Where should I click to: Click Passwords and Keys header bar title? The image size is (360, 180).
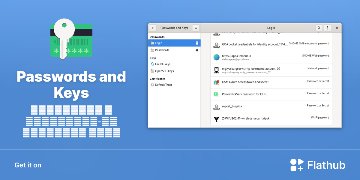pyautogui.click(x=174, y=28)
